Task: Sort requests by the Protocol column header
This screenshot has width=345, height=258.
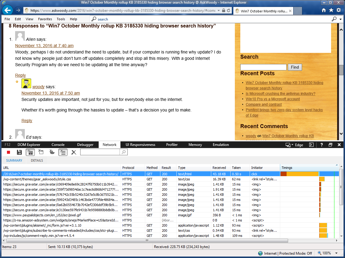Action: (x=133, y=168)
